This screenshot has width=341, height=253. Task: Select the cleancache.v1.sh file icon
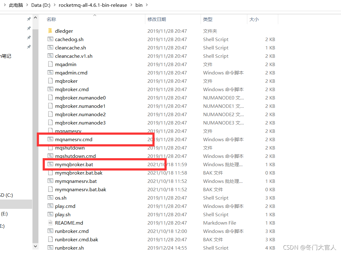pyautogui.click(x=50, y=56)
